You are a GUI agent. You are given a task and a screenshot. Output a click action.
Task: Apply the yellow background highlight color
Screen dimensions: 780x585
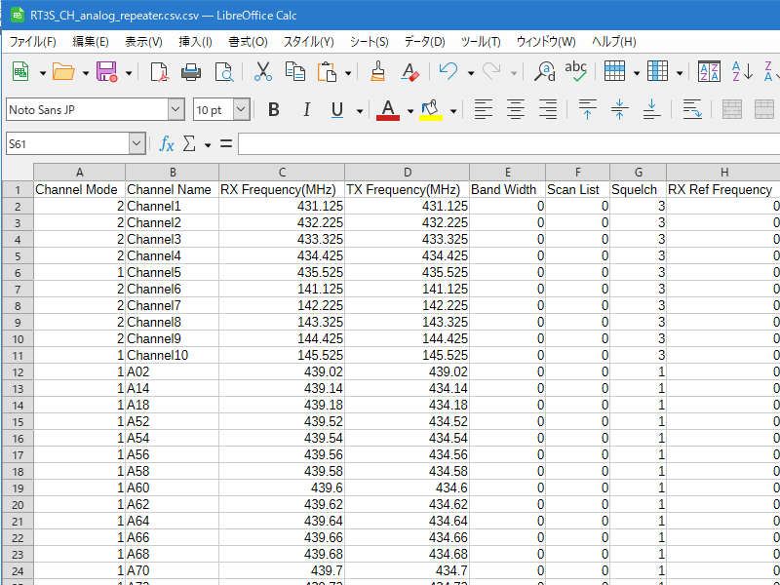(431, 109)
